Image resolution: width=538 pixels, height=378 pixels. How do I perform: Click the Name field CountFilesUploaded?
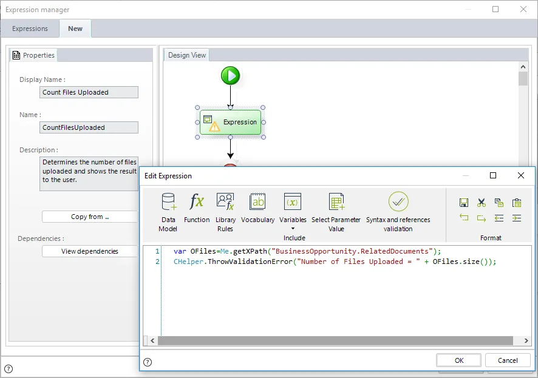click(x=89, y=127)
